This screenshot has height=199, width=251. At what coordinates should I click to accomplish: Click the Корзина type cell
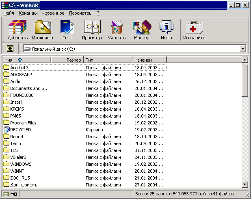pos(94,130)
